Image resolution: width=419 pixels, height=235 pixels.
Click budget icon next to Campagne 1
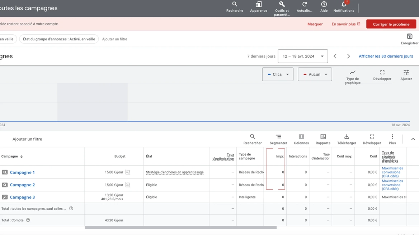128,172
